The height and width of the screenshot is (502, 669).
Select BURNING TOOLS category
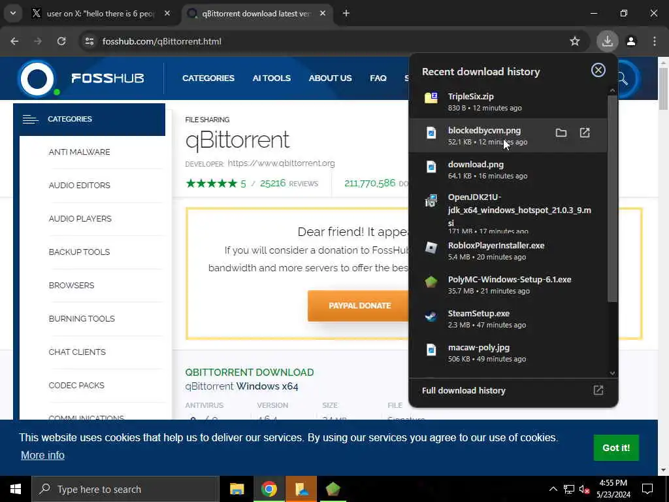(x=82, y=318)
